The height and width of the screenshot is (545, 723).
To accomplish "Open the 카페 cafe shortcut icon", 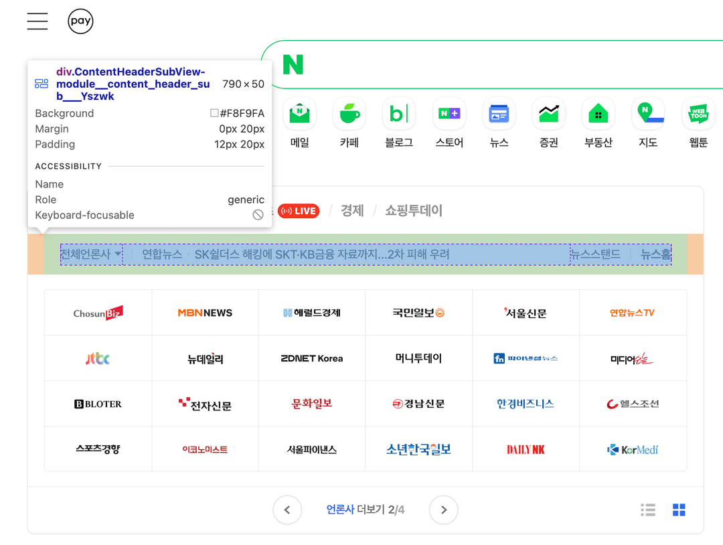I will pos(349,114).
